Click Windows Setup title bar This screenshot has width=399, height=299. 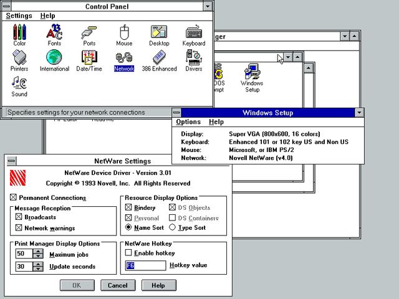tap(267, 112)
